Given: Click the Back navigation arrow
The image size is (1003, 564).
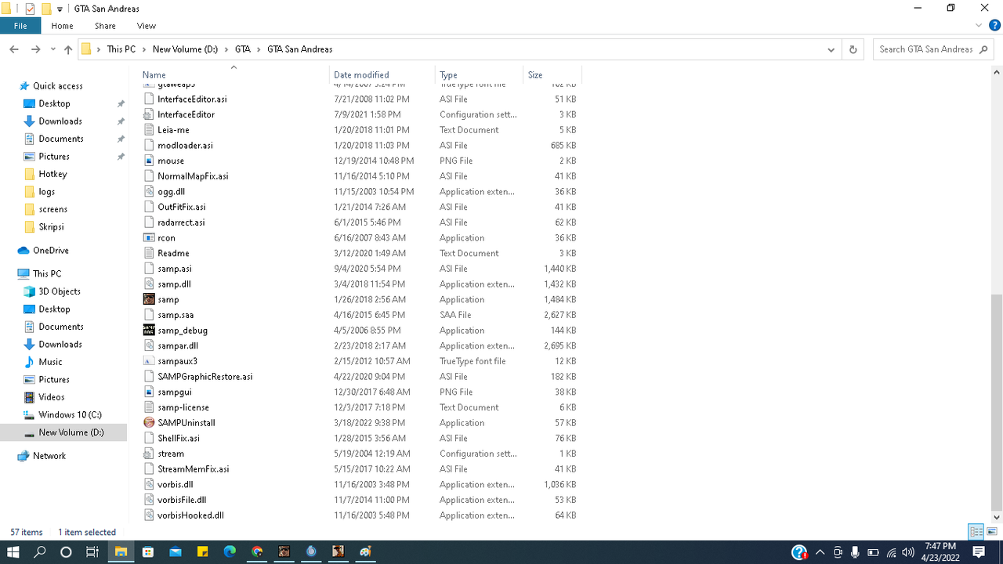Looking at the screenshot, I should pyautogui.click(x=14, y=49).
